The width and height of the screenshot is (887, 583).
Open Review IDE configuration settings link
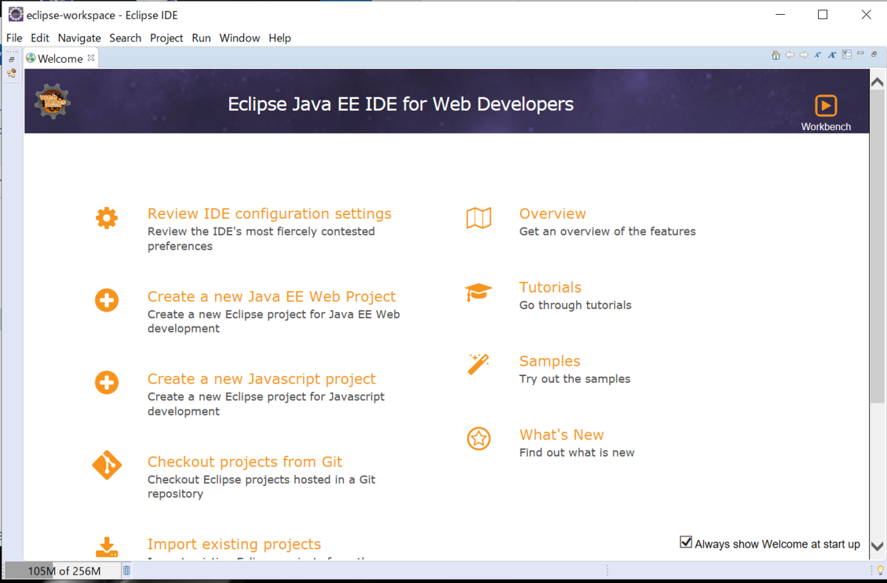click(269, 214)
